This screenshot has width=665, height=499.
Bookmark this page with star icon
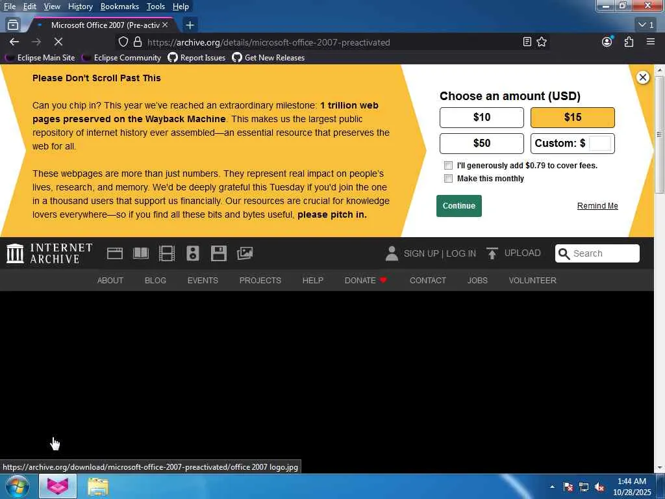click(x=542, y=42)
